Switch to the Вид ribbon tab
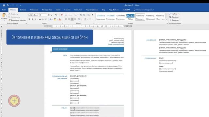 point(104,10)
